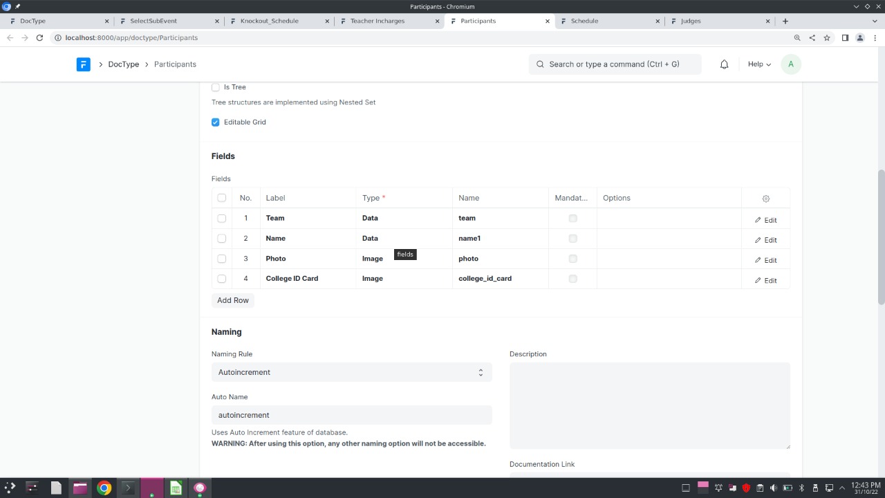Open the application launcher in the taskbar
This screenshot has height=498, width=885.
(x=10, y=488)
